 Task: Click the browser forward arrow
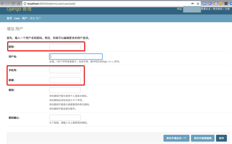[8, 4]
